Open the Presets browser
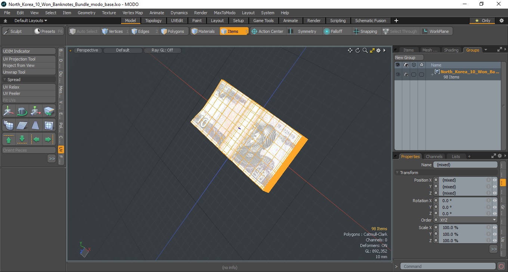Screen dimensions: 508x272 tap(49, 31)
